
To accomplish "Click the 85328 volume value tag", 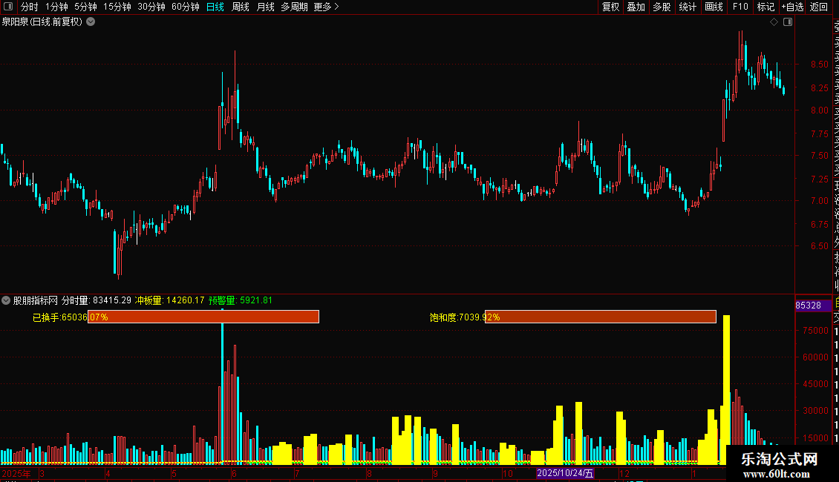I will pyautogui.click(x=813, y=305).
